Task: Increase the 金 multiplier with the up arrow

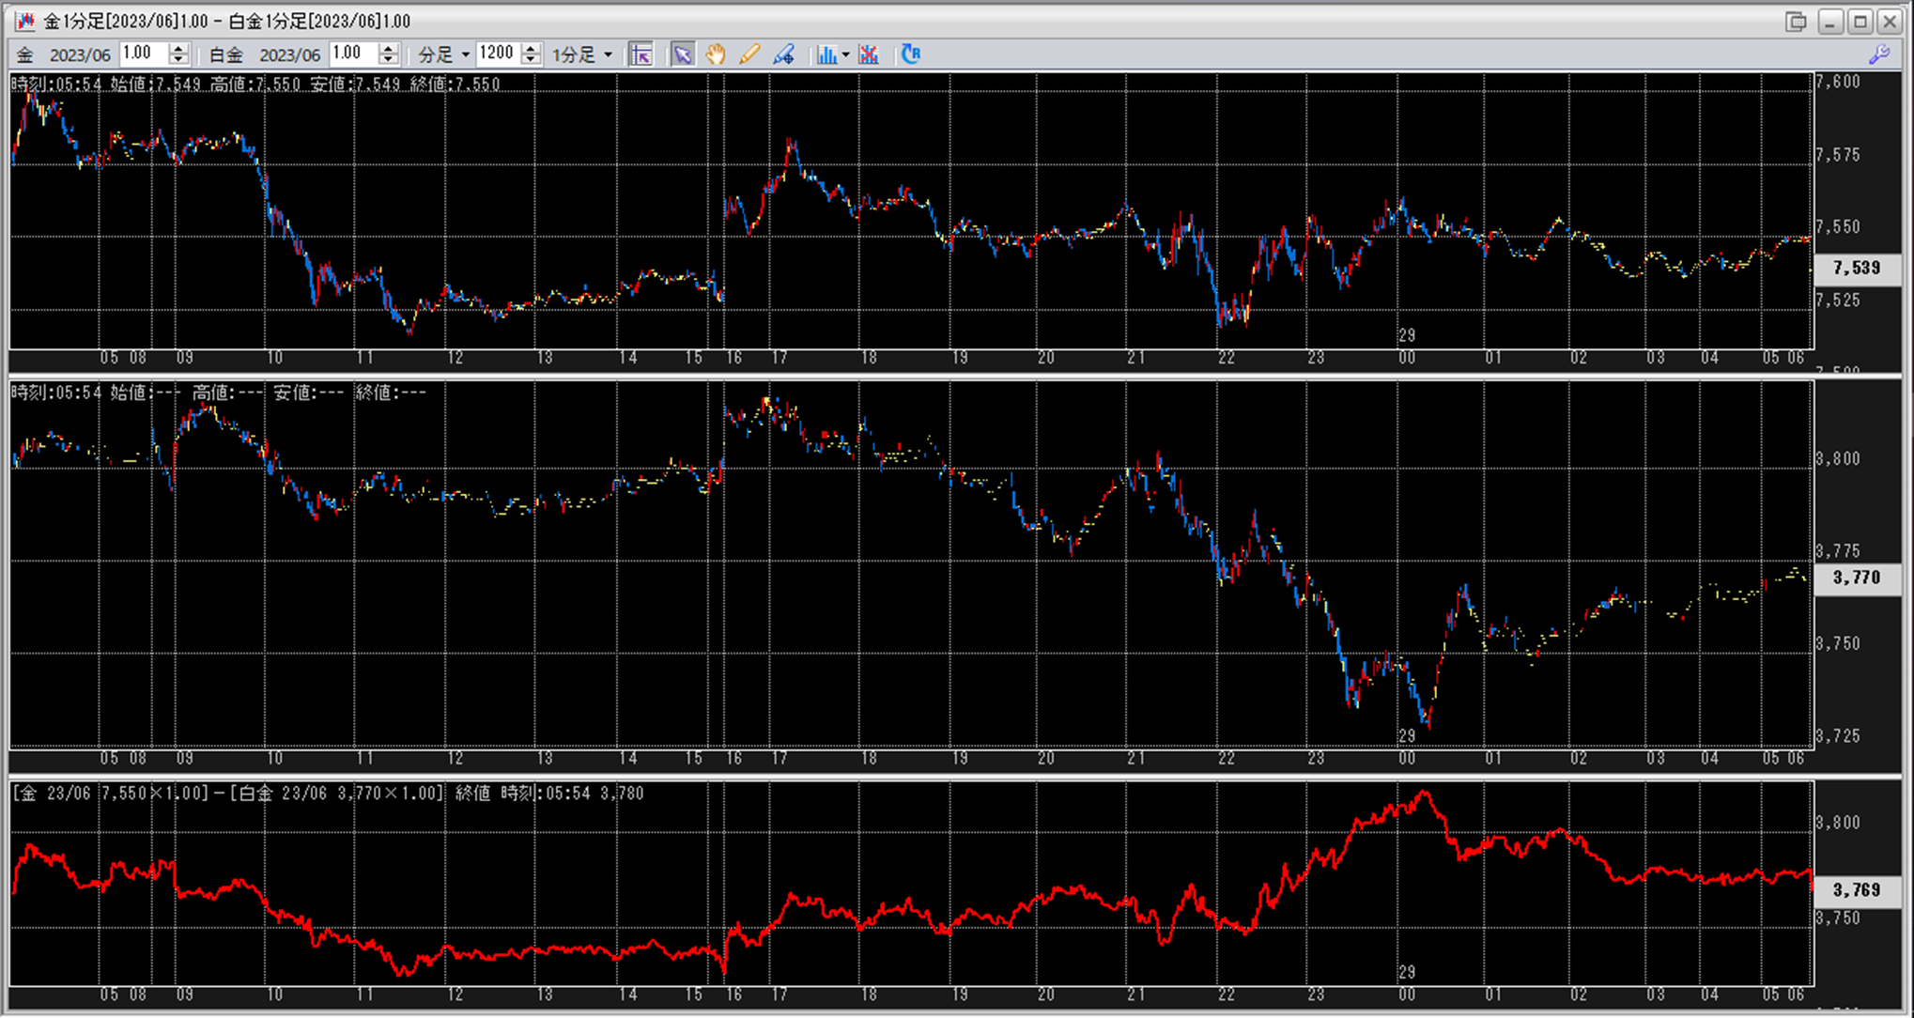Action: coord(178,49)
